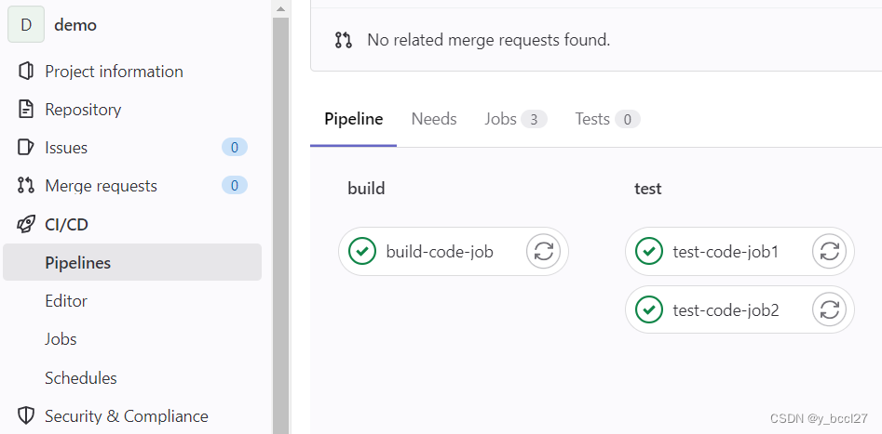
Task: Retry the build-code-job job
Action: [545, 251]
